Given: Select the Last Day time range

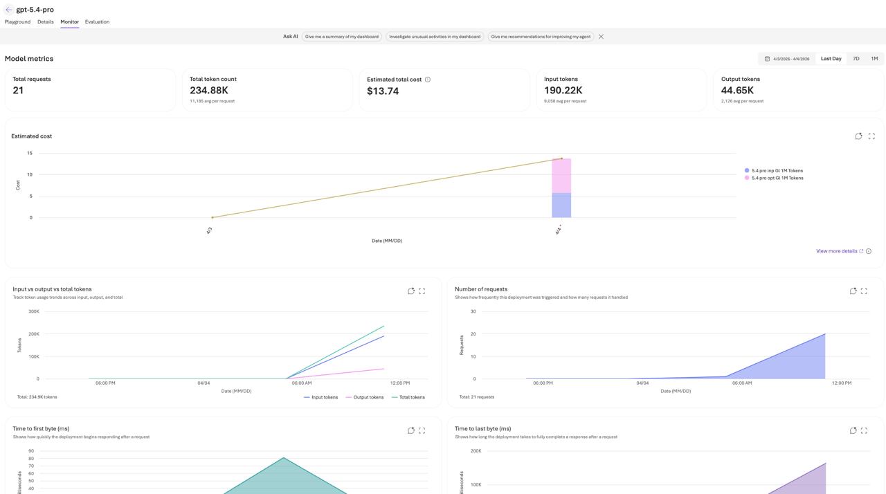Looking at the screenshot, I should tap(831, 59).
